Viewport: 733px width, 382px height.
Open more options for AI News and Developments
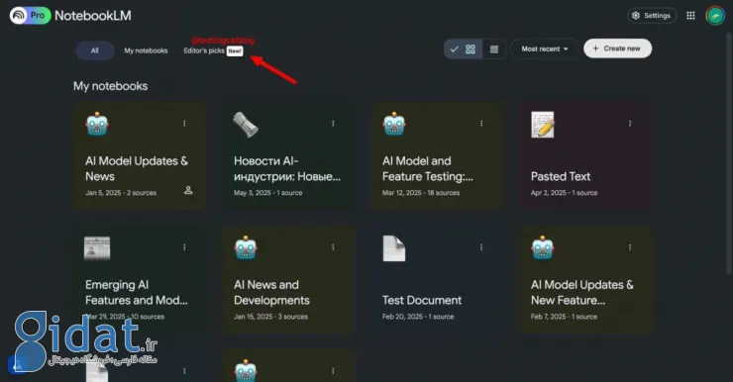tap(333, 247)
